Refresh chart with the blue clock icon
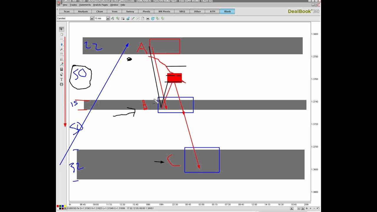Screen dimensions: 377x212 [153, 18]
